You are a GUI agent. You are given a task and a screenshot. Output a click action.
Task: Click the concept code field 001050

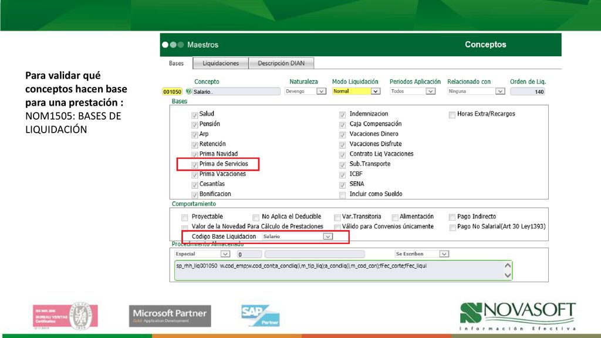(x=172, y=92)
